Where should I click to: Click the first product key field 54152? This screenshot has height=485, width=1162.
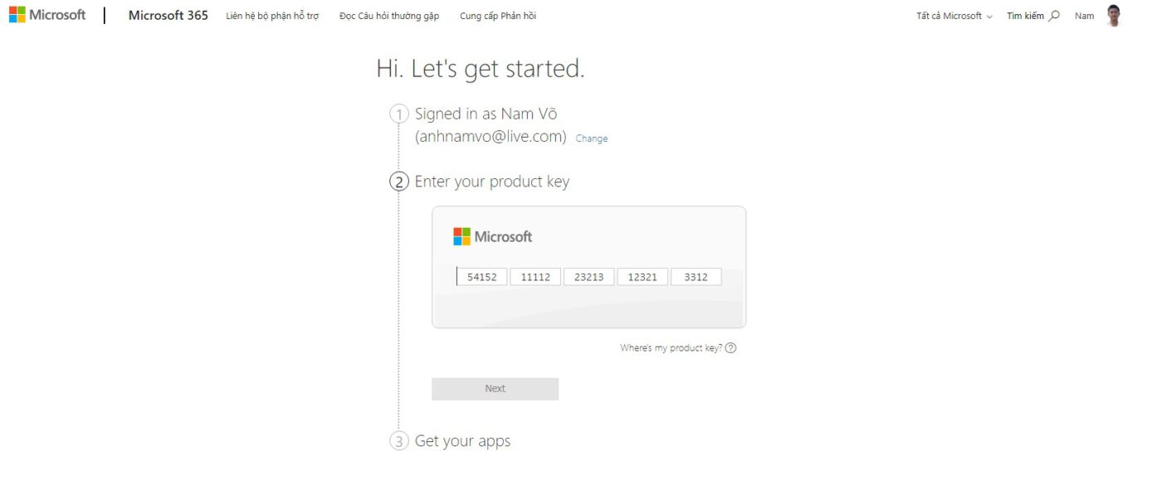[482, 277]
